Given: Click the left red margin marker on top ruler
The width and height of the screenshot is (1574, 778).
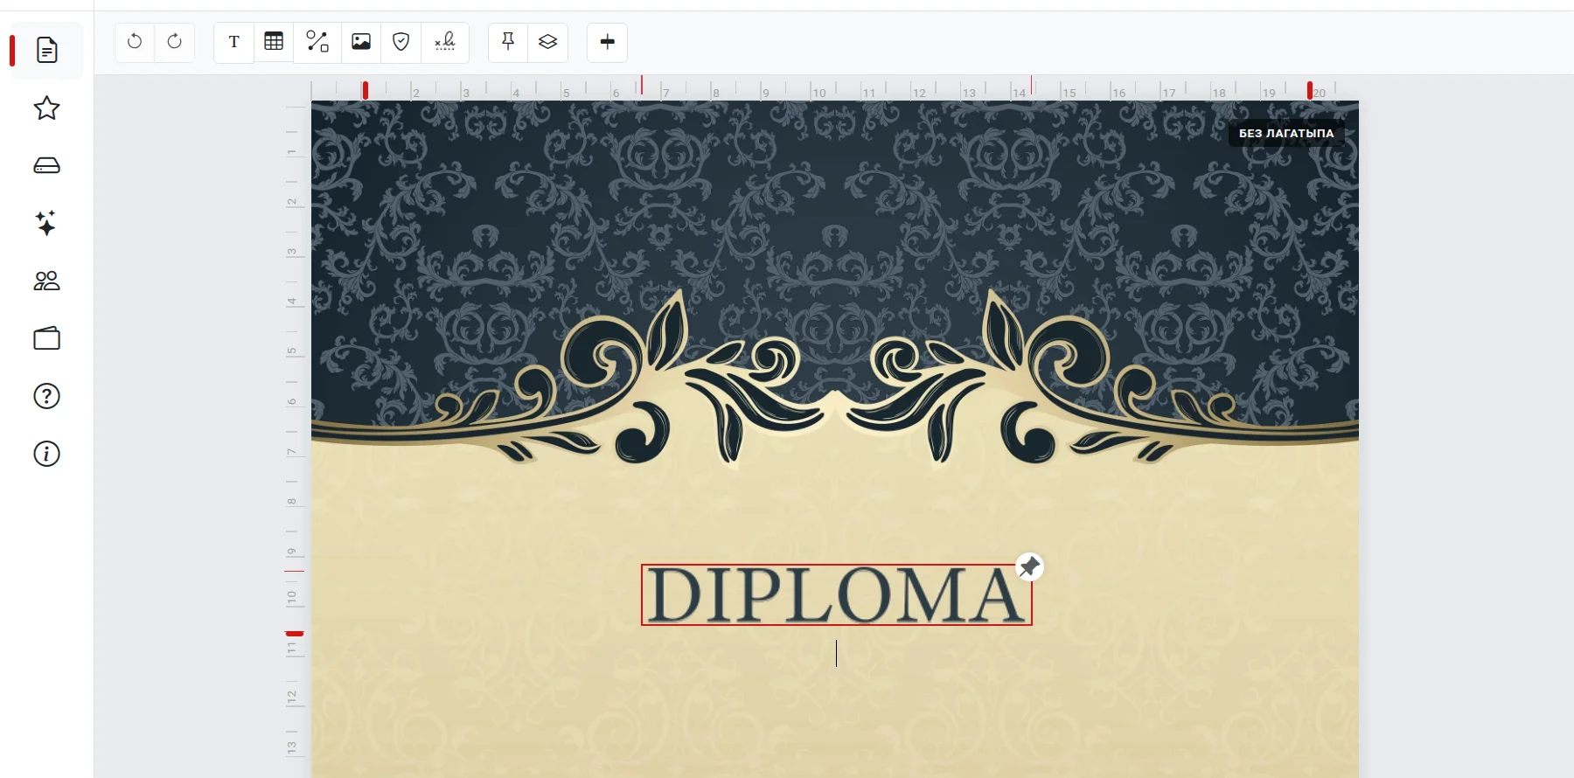Looking at the screenshot, I should coord(366,90).
